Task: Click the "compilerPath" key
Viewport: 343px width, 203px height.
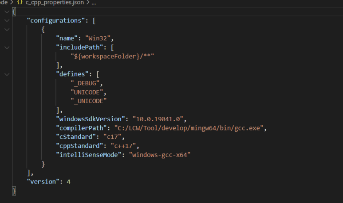Action: 81,128
